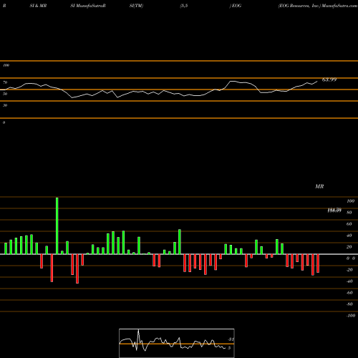Click the RSI value label 63.99
The width and height of the screenshot is (358, 358).
click(x=329, y=79)
